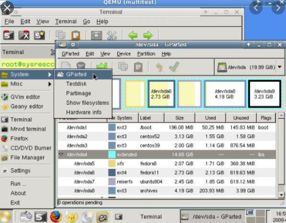Open the Device menu in GParted
The image size is (286, 223).
[x=123, y=54]
